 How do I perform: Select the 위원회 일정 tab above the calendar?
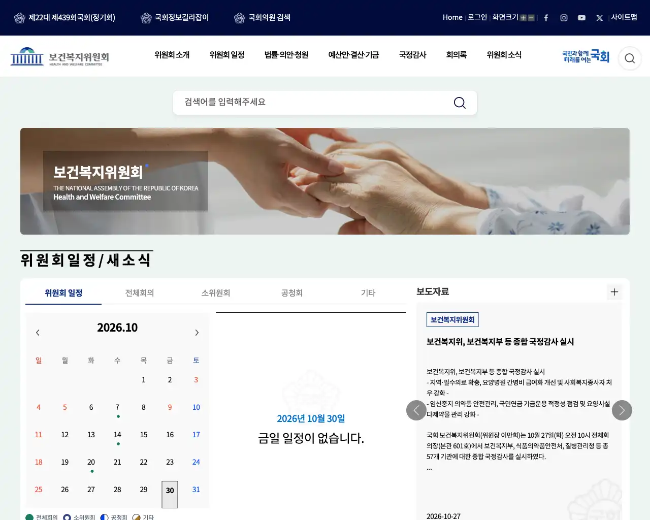(x=63, y=293)
